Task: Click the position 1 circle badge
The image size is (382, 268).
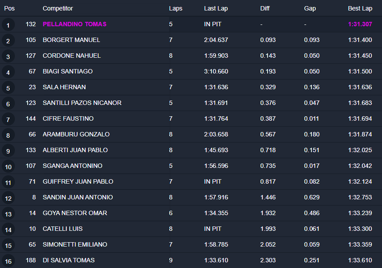Action: click(8, 25)
